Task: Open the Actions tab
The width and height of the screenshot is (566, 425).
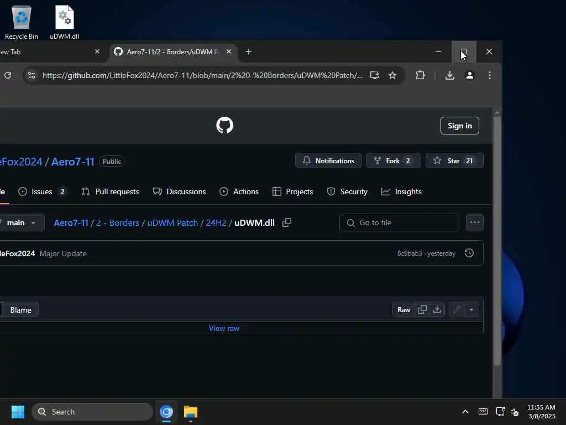Action: pos(239,191)
